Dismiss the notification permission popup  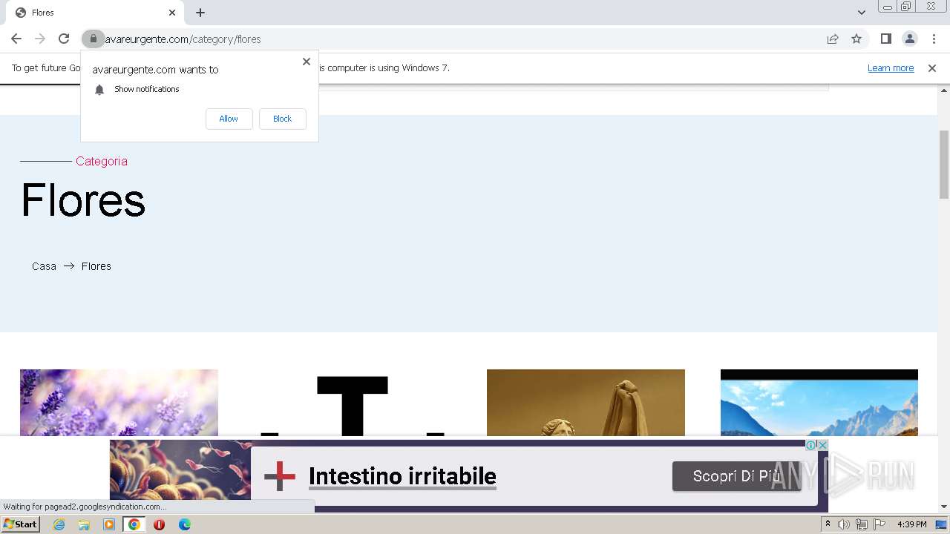point(306,62)
